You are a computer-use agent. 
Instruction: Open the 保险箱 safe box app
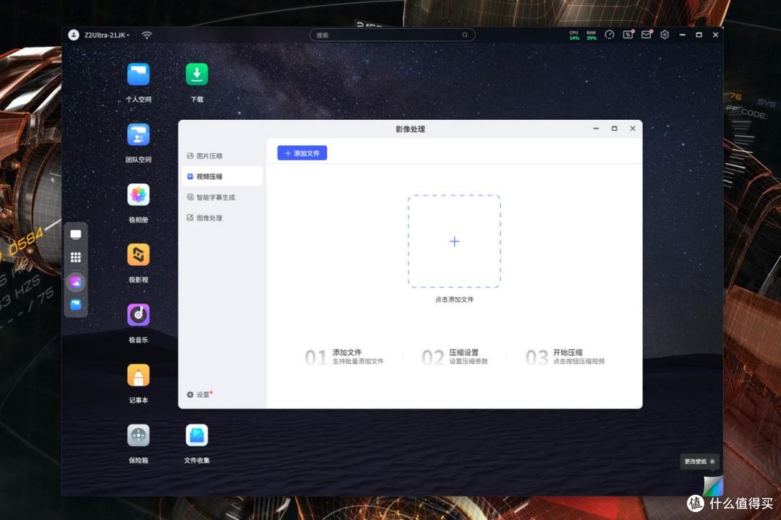138,435
